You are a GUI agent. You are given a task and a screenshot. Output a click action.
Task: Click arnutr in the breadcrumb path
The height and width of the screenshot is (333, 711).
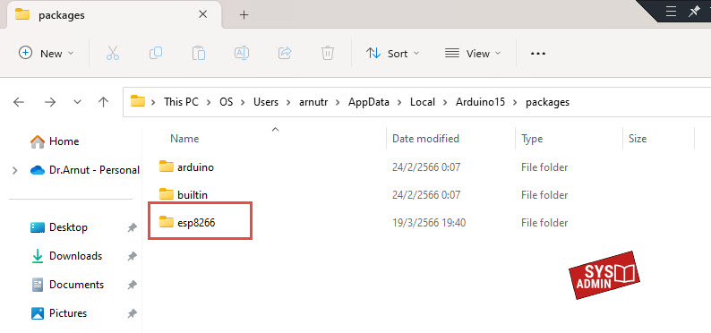pos(313,102)
